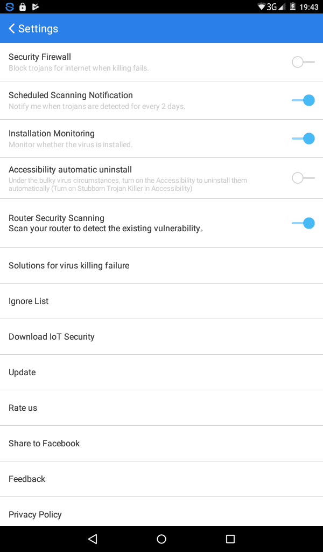Image resolution: width=323 pixels, height=552 pixels.
Task: Tap the lock icon in status bar
Action: click(x=23, y=6)
